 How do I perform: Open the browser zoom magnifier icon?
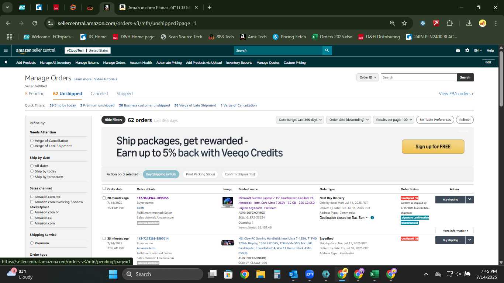pyautogui.click(x=393, y=23)
